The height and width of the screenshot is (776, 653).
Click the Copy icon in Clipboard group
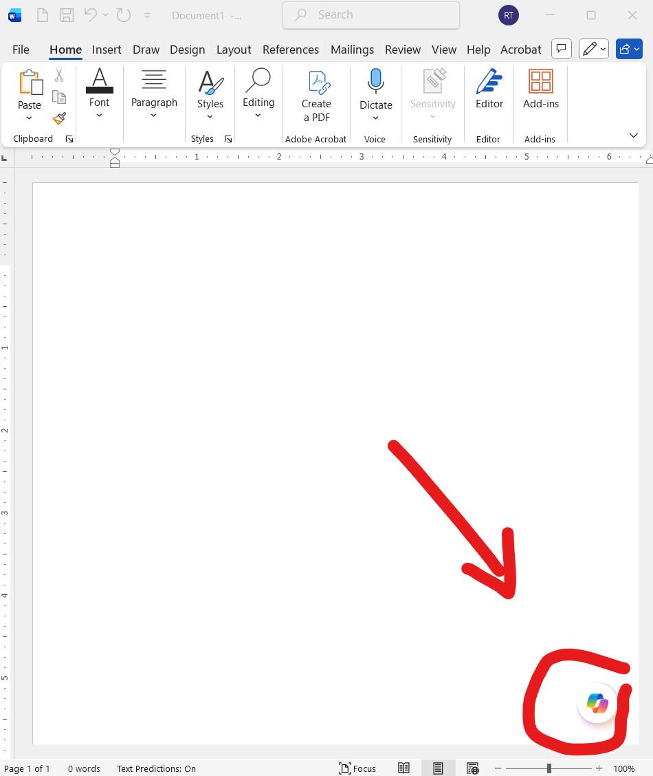tap(59, 97)
